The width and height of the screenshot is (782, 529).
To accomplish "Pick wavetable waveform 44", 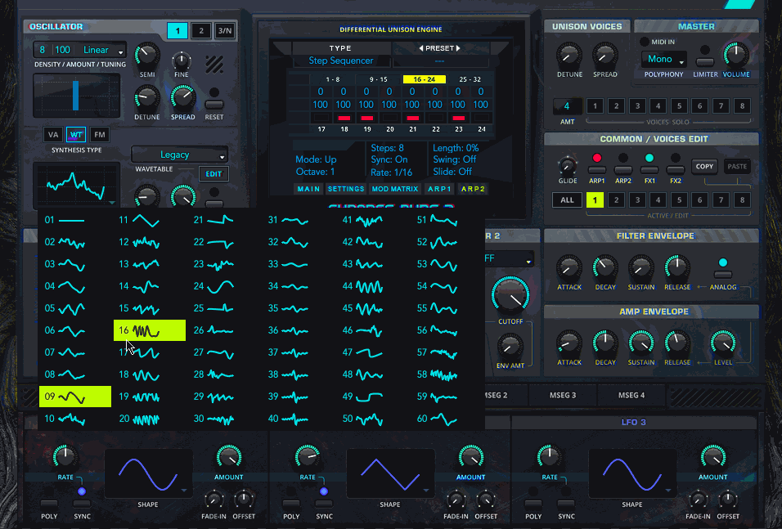I will [371, 286].
